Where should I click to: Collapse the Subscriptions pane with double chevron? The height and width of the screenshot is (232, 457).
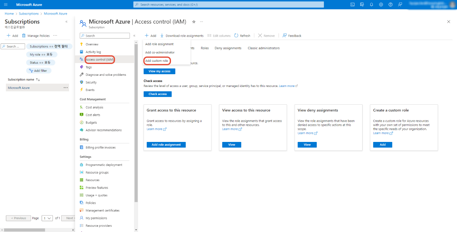click(x=66, y=22)
